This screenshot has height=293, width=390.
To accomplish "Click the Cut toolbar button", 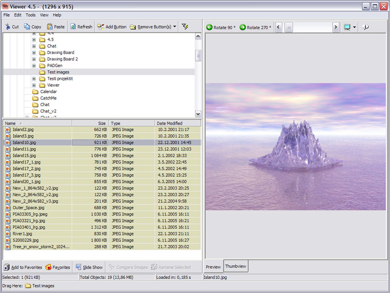I will (x=12, y=27).
